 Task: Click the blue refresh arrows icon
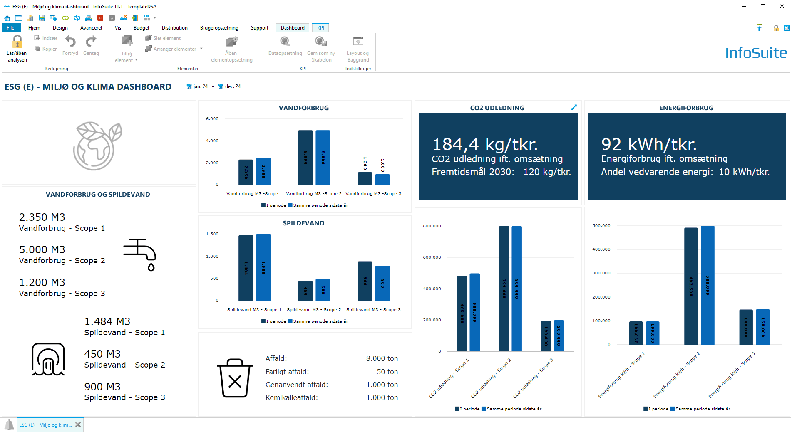coord(77,18)
